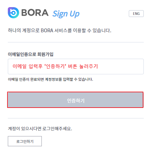
Task: Click the BORA circular logo icon
Action: coord(13,13)
